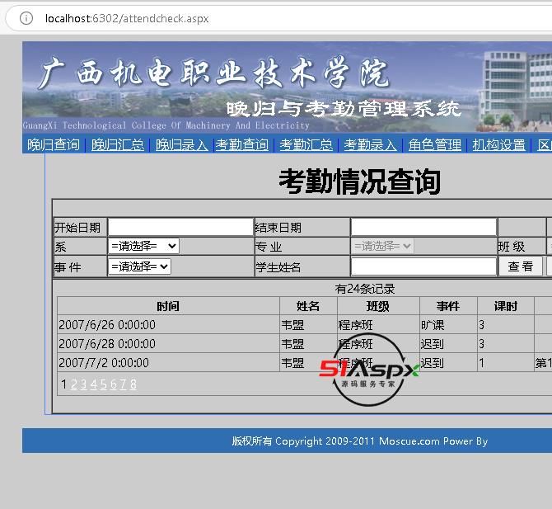Image resolution: width=552 pixels, height=509 pixels.
Task: Click the 专业 major dropdown
Action: pyautogui.click(x=382, y=246)
